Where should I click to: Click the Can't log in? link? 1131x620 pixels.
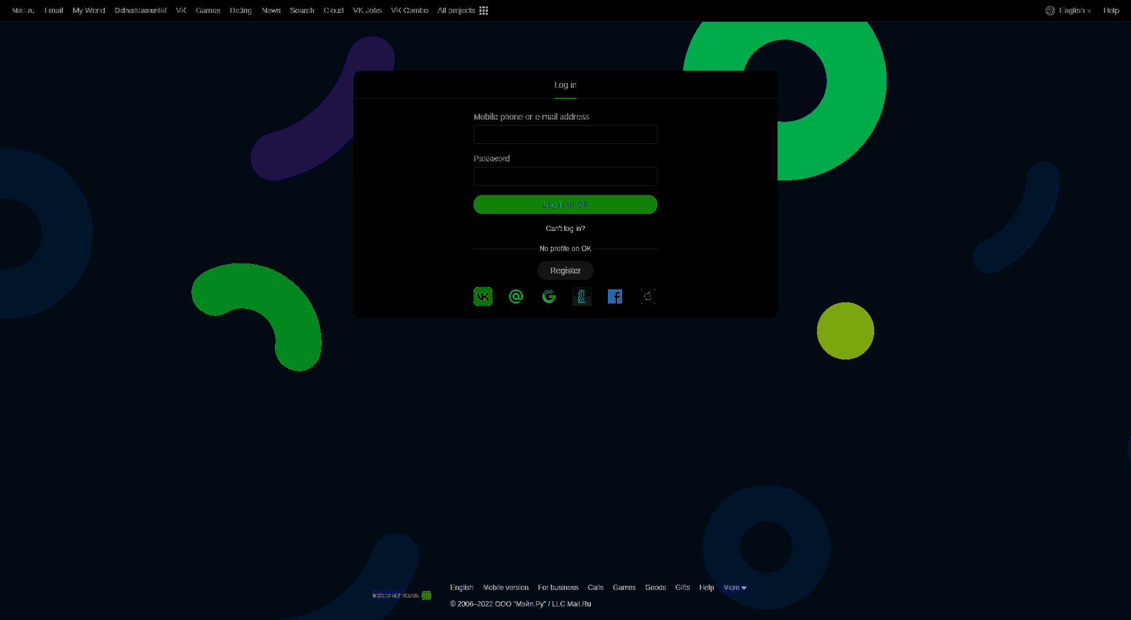[x=565, y=229]
